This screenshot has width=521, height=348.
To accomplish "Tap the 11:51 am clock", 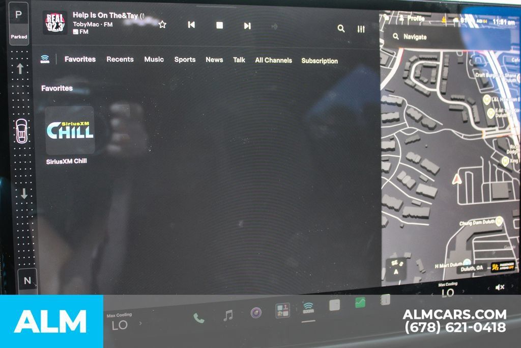I will point(504,22).
